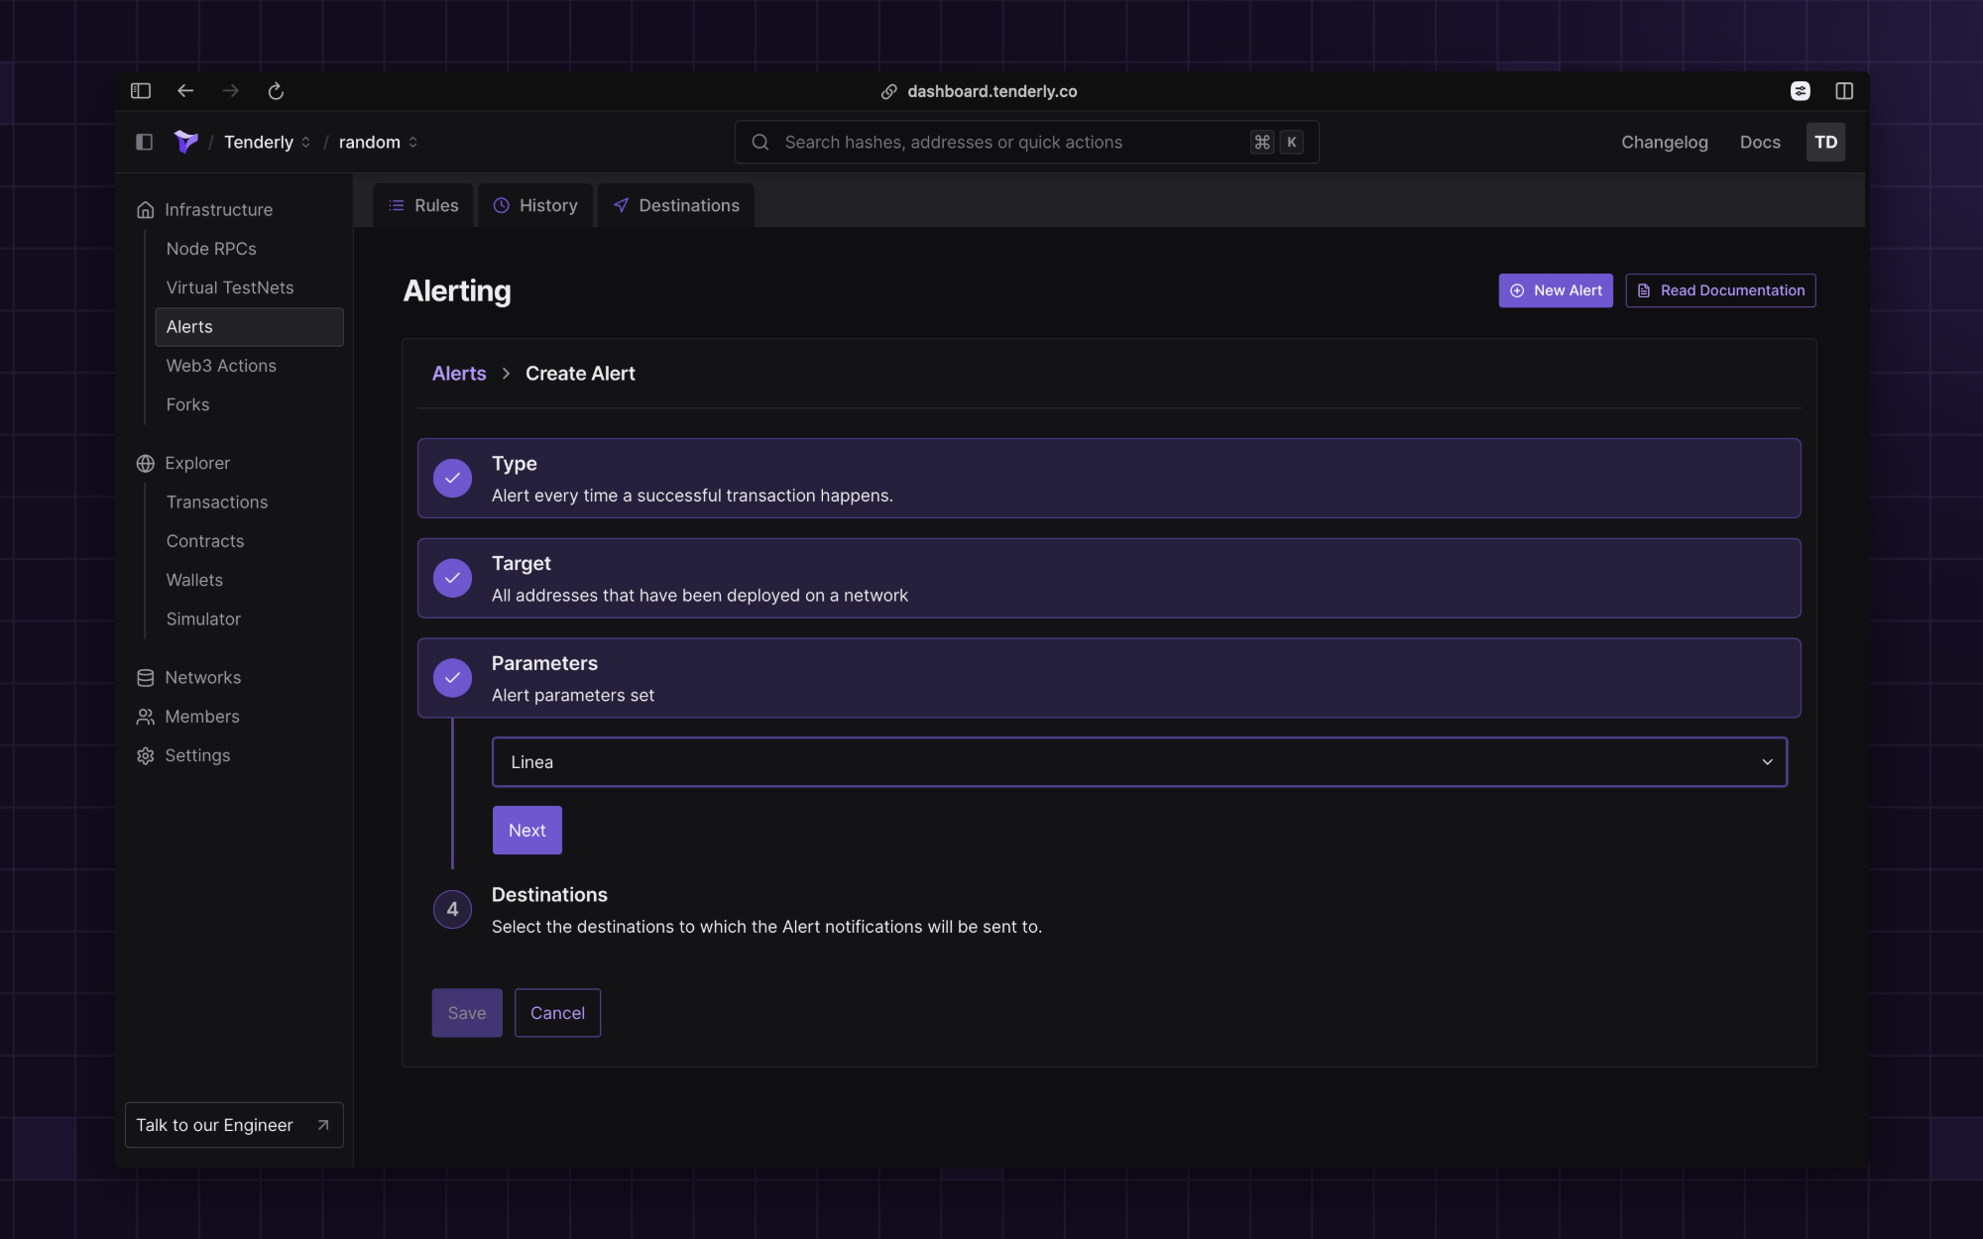Click the Target step checkmark
The width and height of the screenshot is (1983, 1239).
click(x=453, y=578)
